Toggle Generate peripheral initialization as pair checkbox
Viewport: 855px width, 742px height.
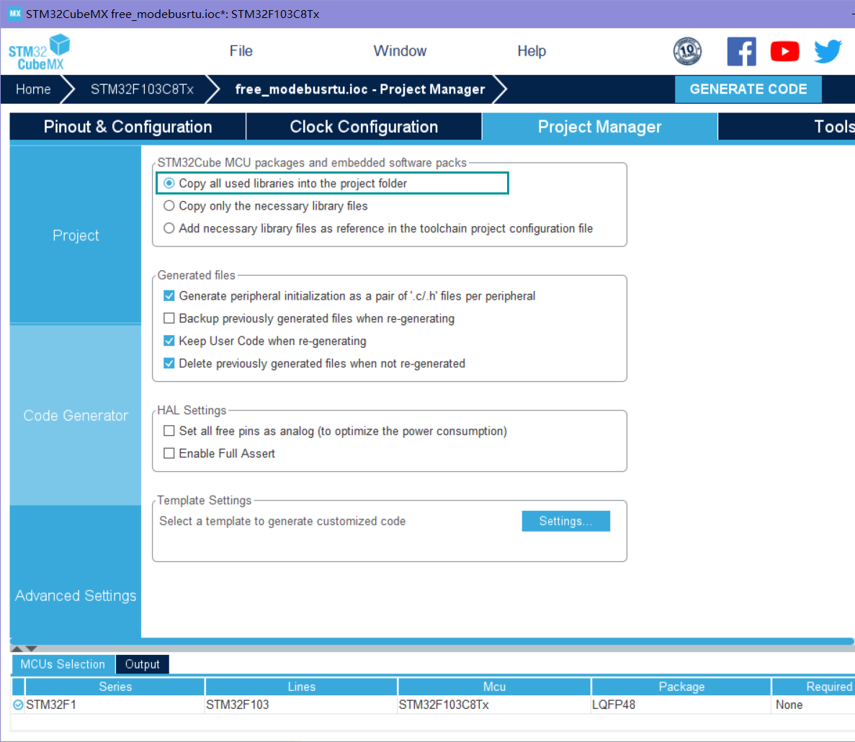point(169,295)
